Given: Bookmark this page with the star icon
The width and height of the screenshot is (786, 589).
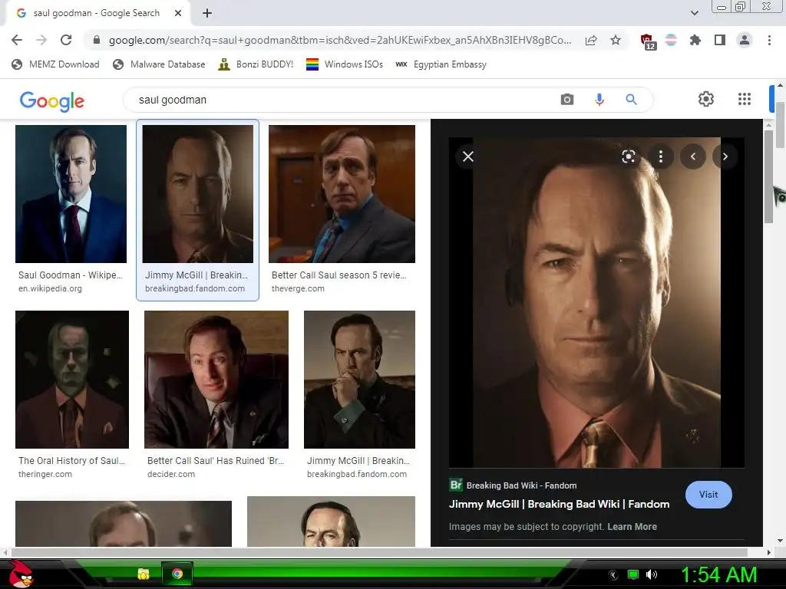Looking at the screenshot, I should tap(616, 40).
